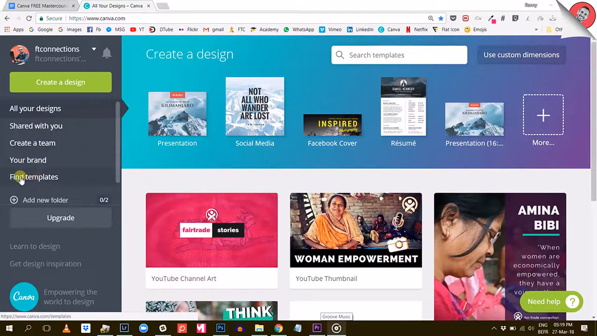The width and height of the screenshot is (597, 336).
Task: Switch to Canva FREE Mastercourse browser tab
Action: click(x=42, y=6)
